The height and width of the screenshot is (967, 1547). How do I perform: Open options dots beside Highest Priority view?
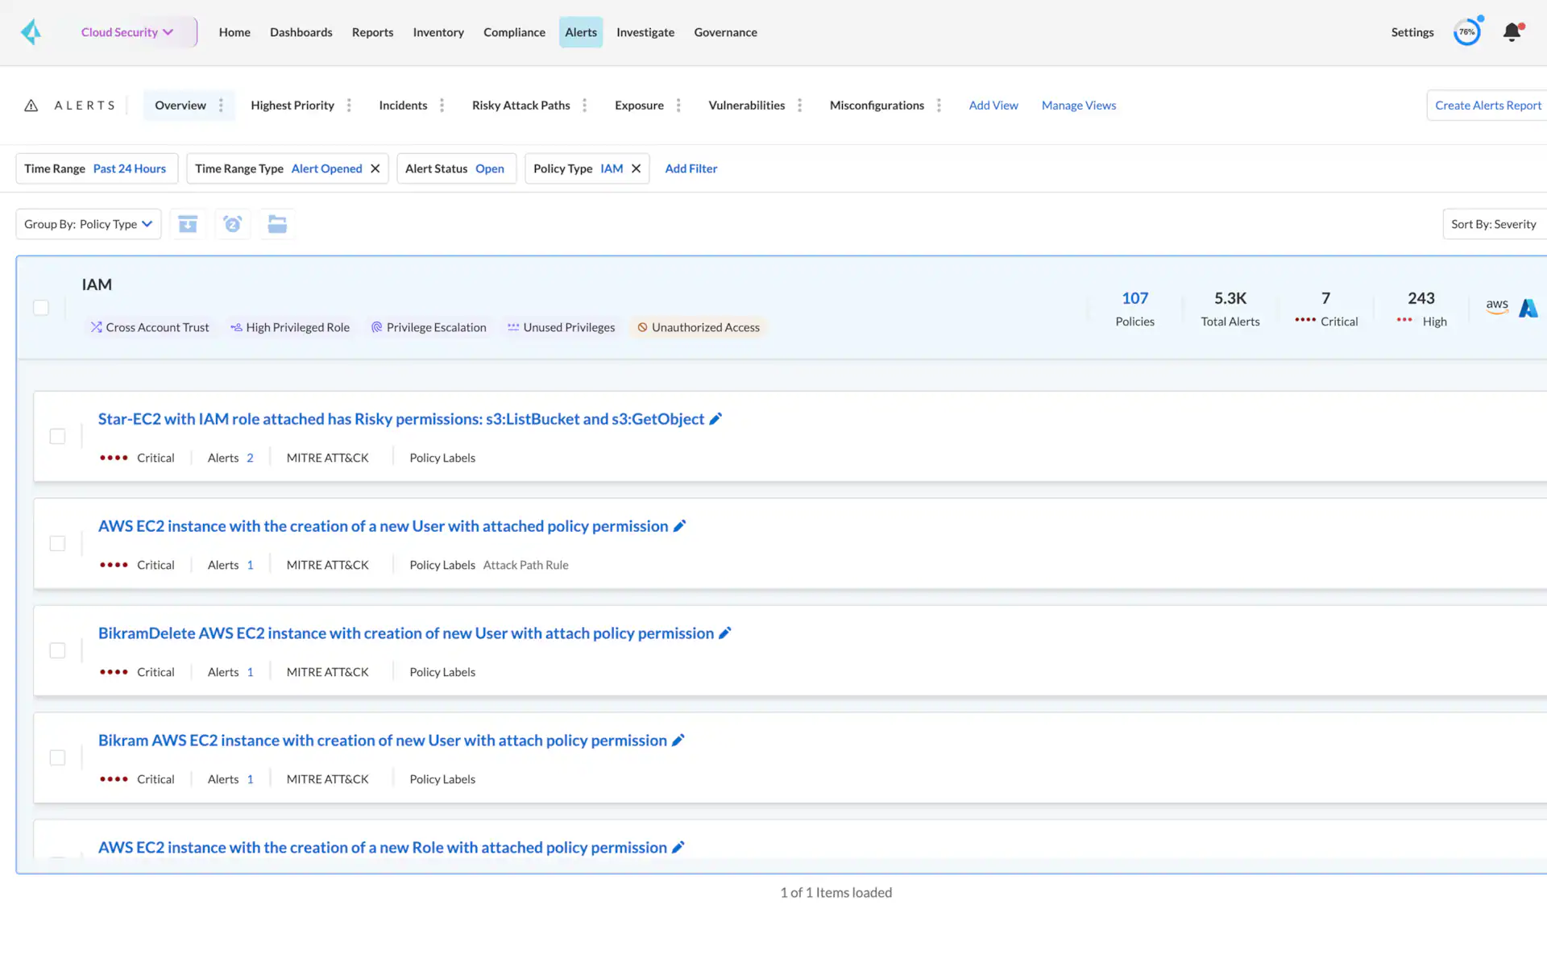(x=349, y=106)
